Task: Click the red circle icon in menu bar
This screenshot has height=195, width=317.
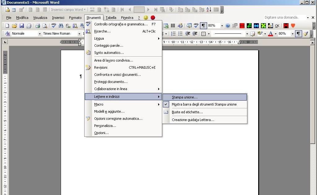Action: click(153, 18)
